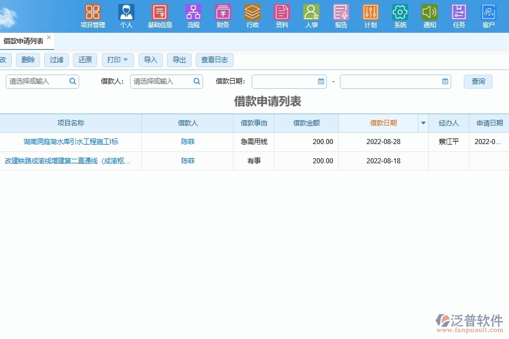The height and width of the screenshot is (339, 509).
Task: Switch to the 借款申请列表 tab
Action: [x=23, y=41]
